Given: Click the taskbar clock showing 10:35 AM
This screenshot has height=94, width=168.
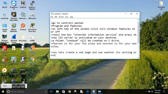Looking at the screenshot, I should pos(157,92).
